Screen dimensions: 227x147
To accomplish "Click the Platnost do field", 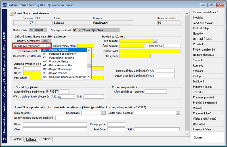I will click(x=172, y=46).
